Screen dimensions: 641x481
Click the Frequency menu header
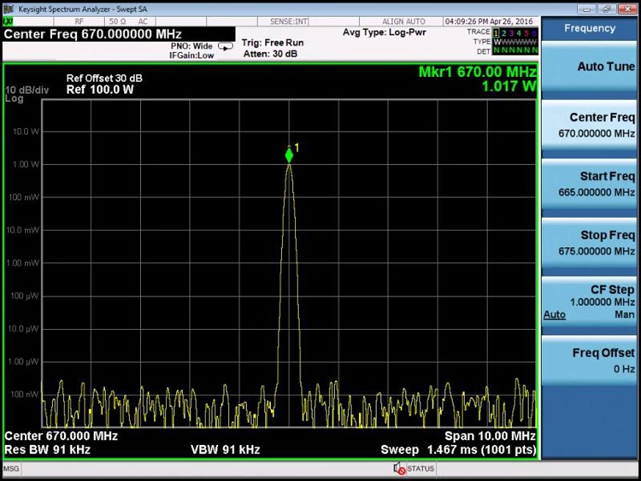click(x=589, y=28)
